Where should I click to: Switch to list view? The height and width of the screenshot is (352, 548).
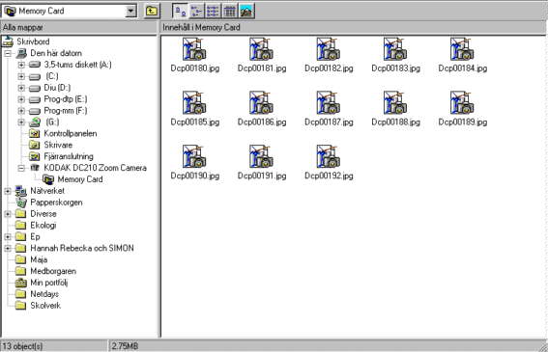(214, 12)
